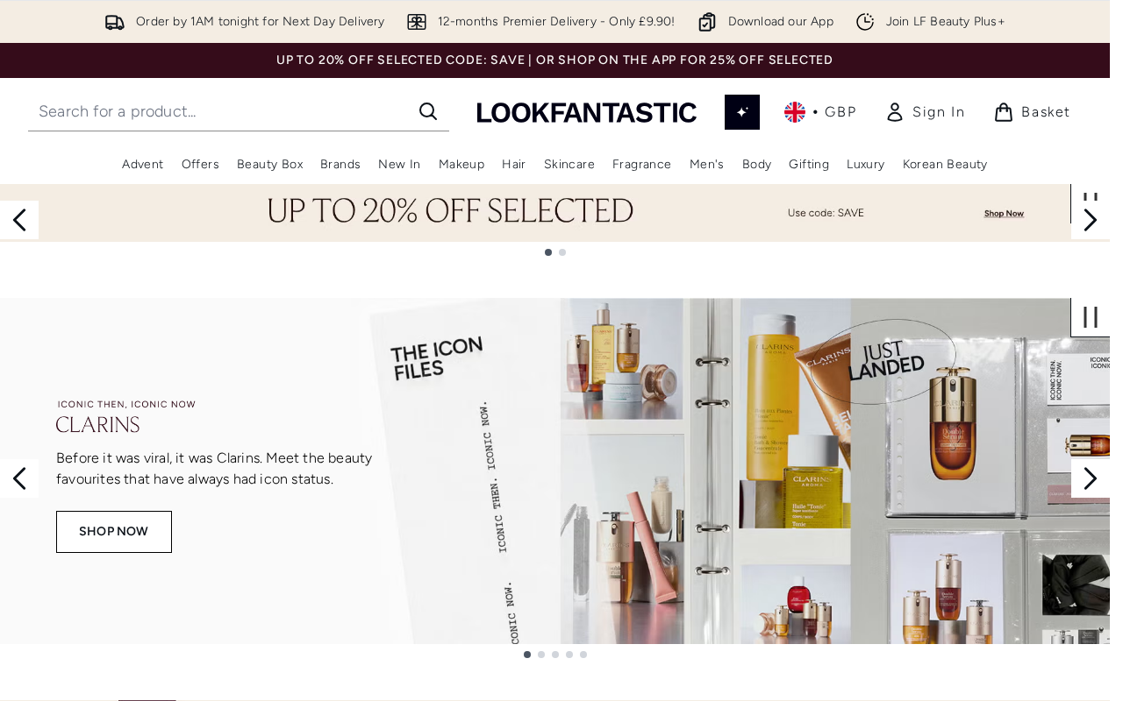Pause the Clarins hero carousel

click(x=1091, y=317)
